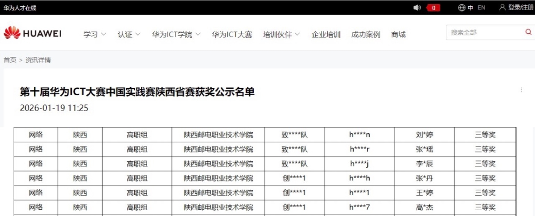Expand the 学习 dropdown menu
The width and height of the screenshot is (535, 216).
click(x=95, y=35)
